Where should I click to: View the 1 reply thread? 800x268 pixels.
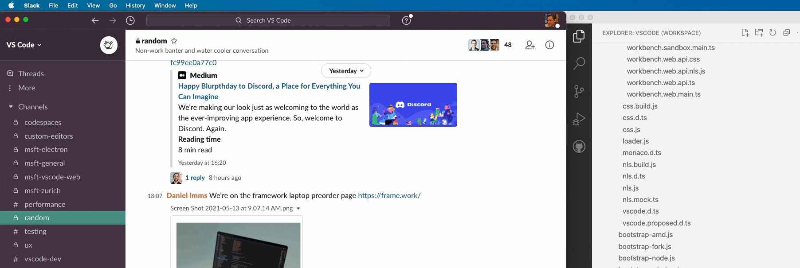[195, 178]
